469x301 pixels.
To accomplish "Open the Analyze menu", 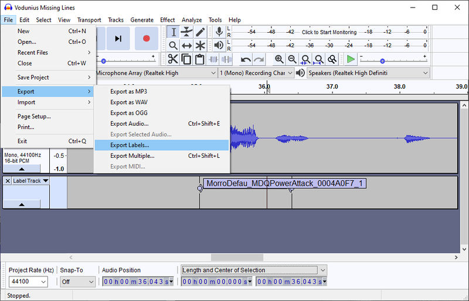I will coord(192,20).
